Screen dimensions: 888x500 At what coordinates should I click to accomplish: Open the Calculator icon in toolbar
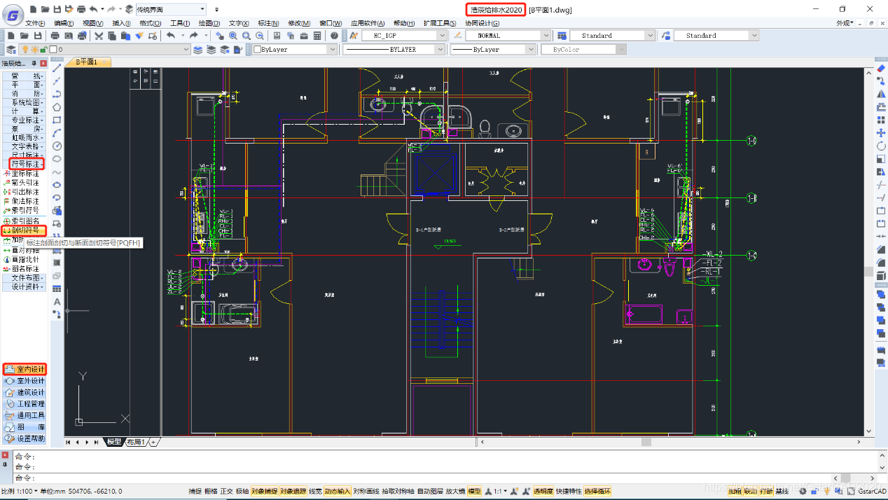coord(317,36)
